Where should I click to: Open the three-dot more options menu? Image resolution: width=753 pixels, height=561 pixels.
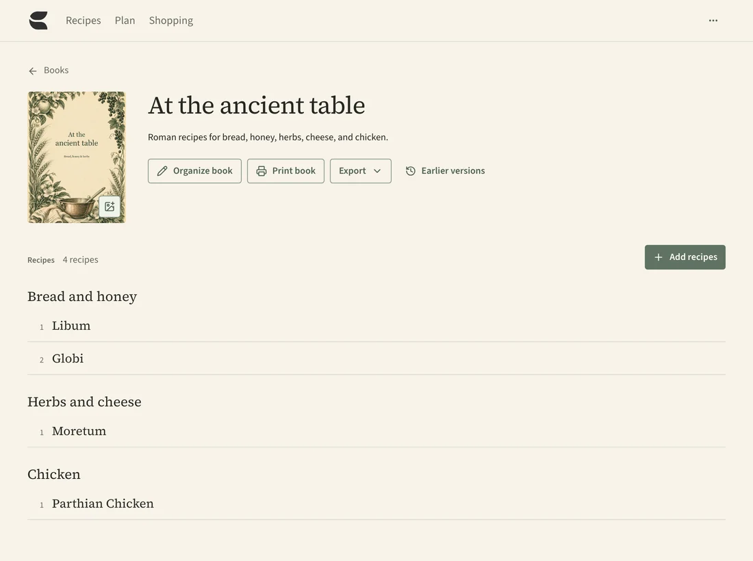point(713,21)
